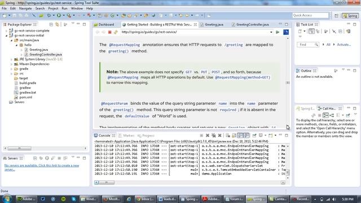Click the grey Terminate square in Console toolbar
This screenshot has width=361, height=203.
(201, 135)
